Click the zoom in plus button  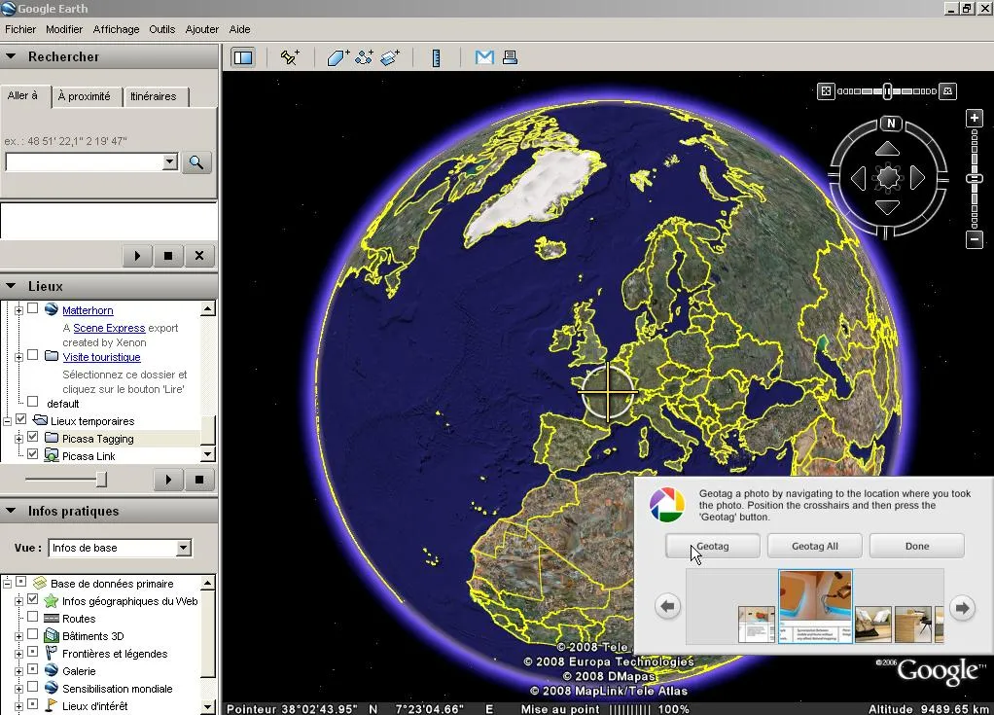coord(975,118)
